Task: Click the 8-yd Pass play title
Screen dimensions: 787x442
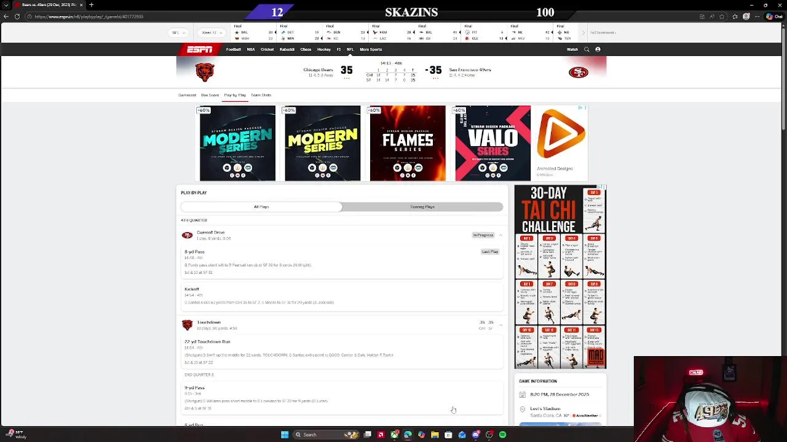Action: click(x=194, y=252)
